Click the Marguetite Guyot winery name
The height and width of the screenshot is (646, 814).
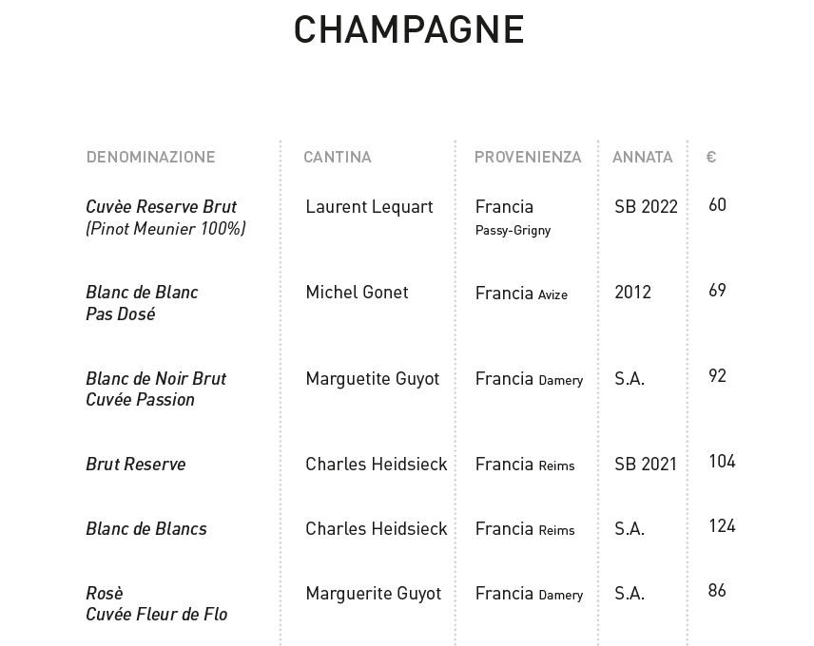click(x=372, y=379)
